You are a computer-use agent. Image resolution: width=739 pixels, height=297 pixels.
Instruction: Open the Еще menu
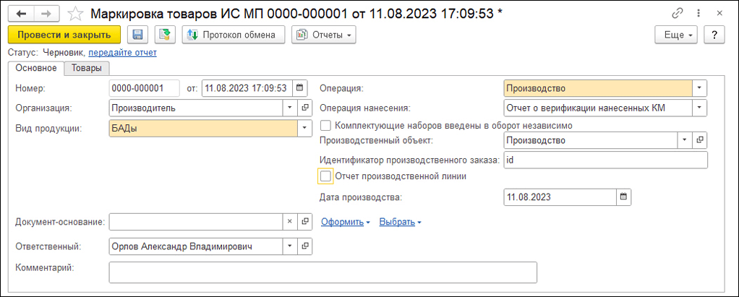click(x=675, y=35)
